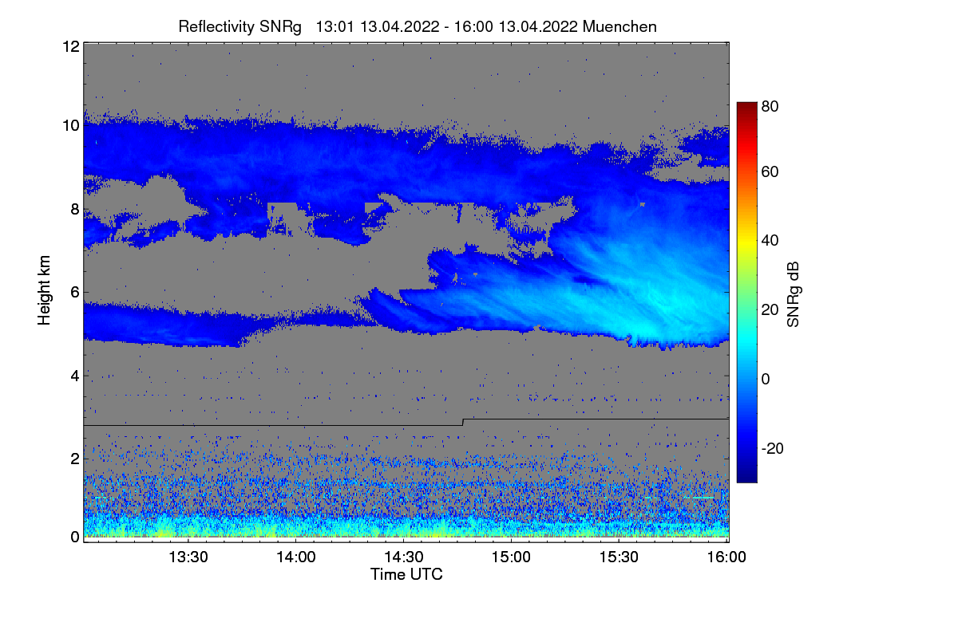The width and height of the screenshot is (958, 638).
Task: Click the "Time UTC" axis label
Action: [406, 574]
